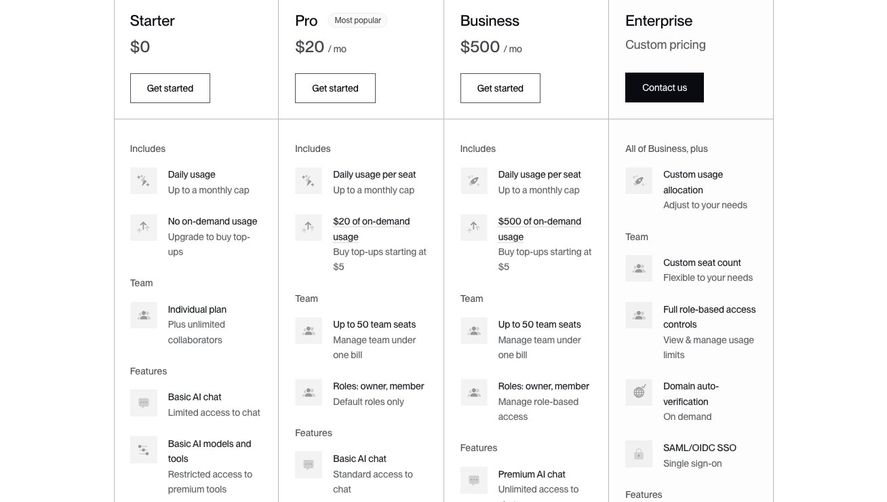Click the No on-demand usage icon in Starter

coord(144,227)
